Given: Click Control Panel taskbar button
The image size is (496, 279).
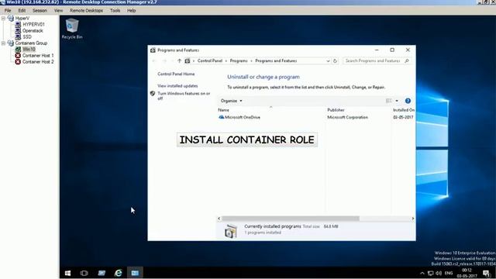Looking at the screenshot, I should (x=135, y=273).
